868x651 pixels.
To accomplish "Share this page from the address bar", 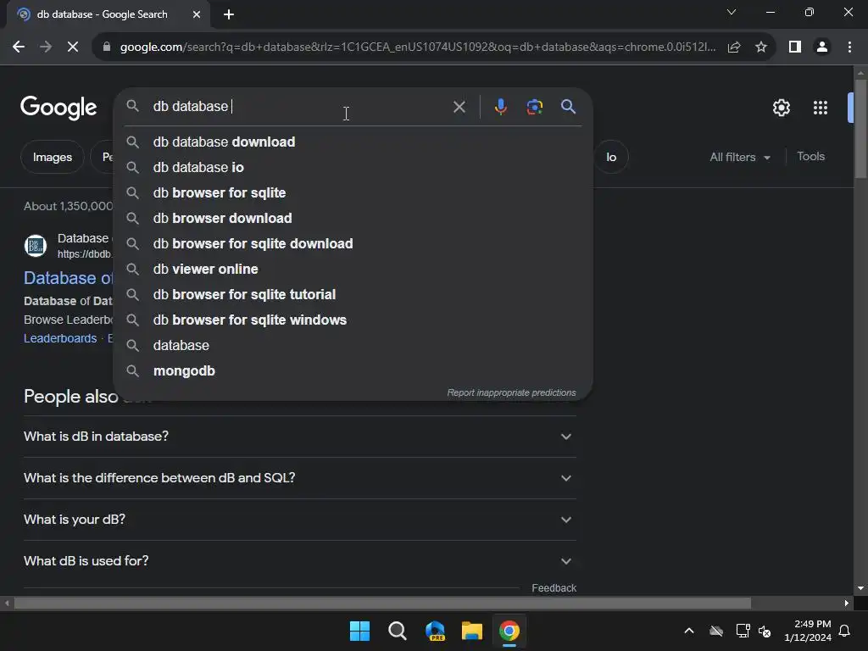I will coord(734,47).
